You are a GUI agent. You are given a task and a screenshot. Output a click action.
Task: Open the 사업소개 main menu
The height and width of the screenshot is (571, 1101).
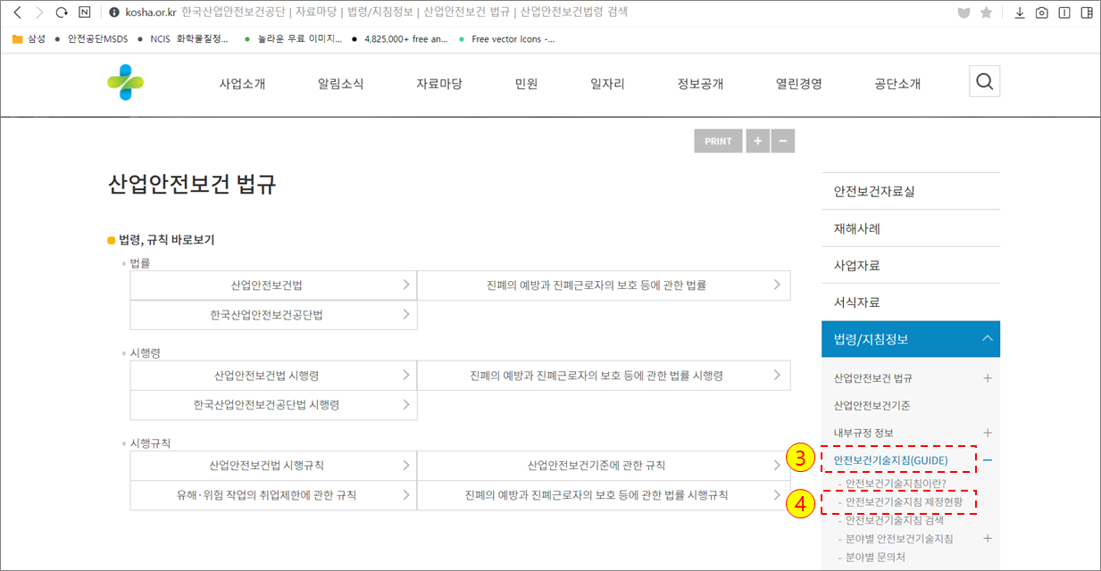point(242,84)
